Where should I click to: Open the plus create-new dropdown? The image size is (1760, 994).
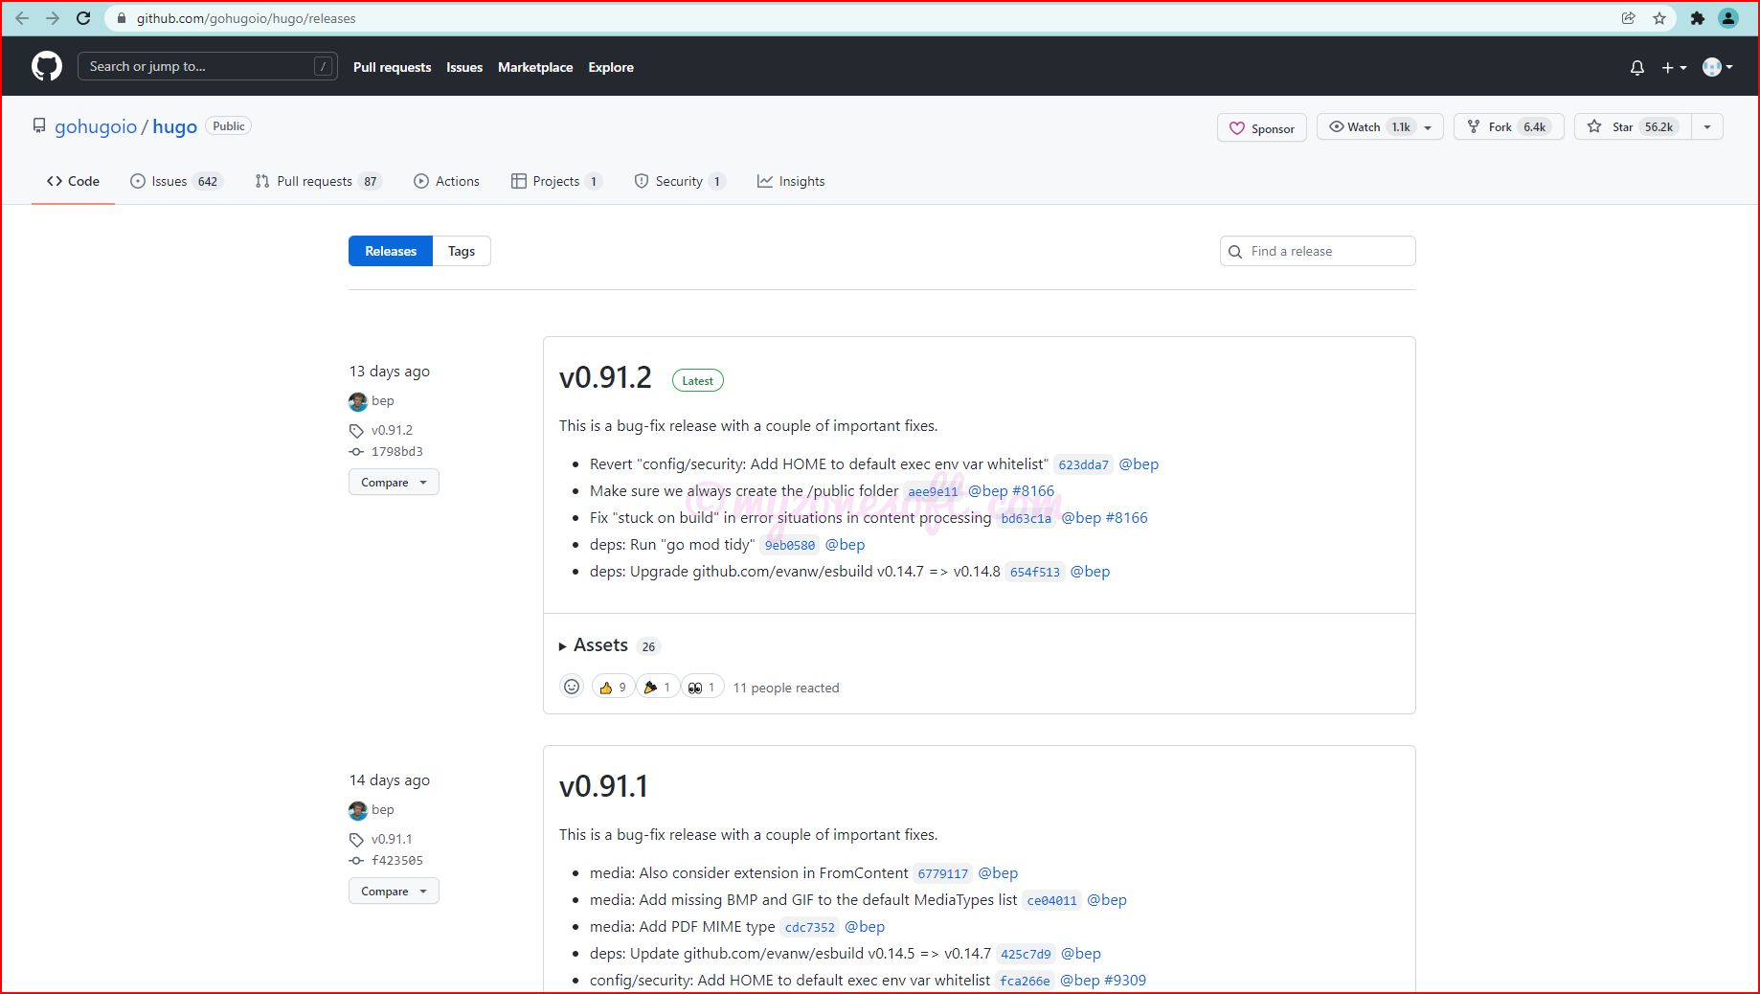pyautogui.click(x=1674, y=67)
